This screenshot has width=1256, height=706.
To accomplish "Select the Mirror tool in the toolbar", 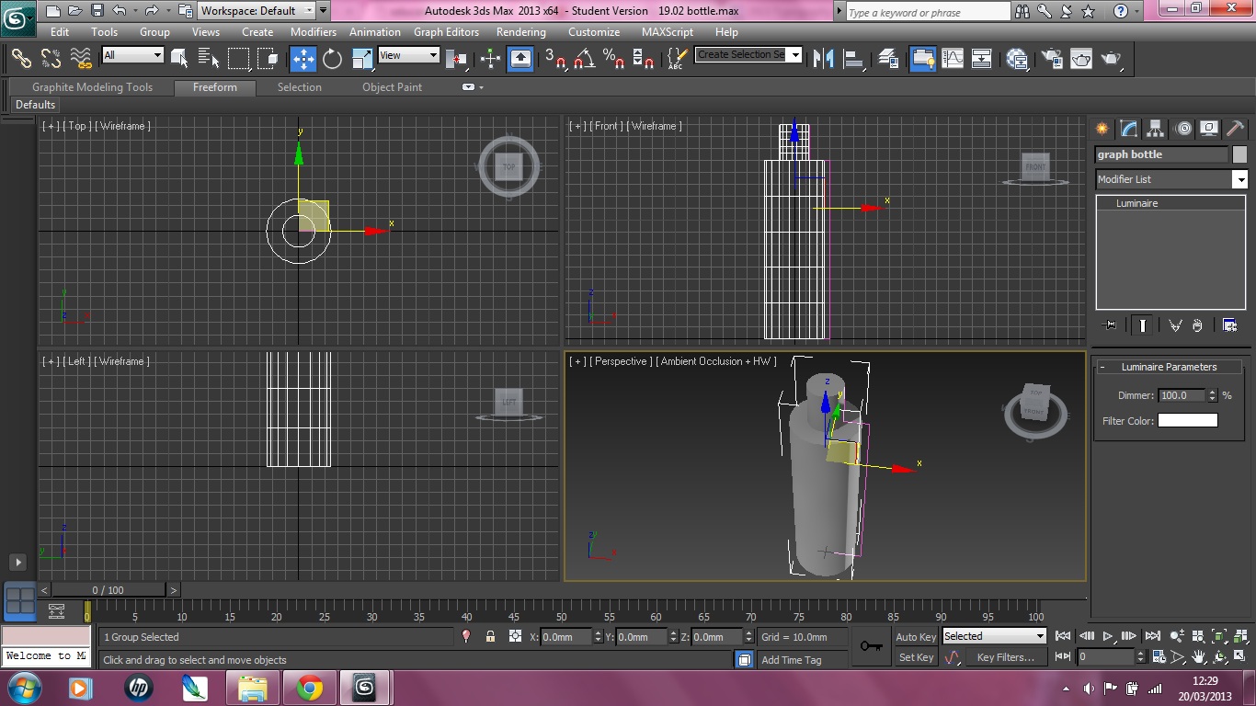I will tap(823, 59).
